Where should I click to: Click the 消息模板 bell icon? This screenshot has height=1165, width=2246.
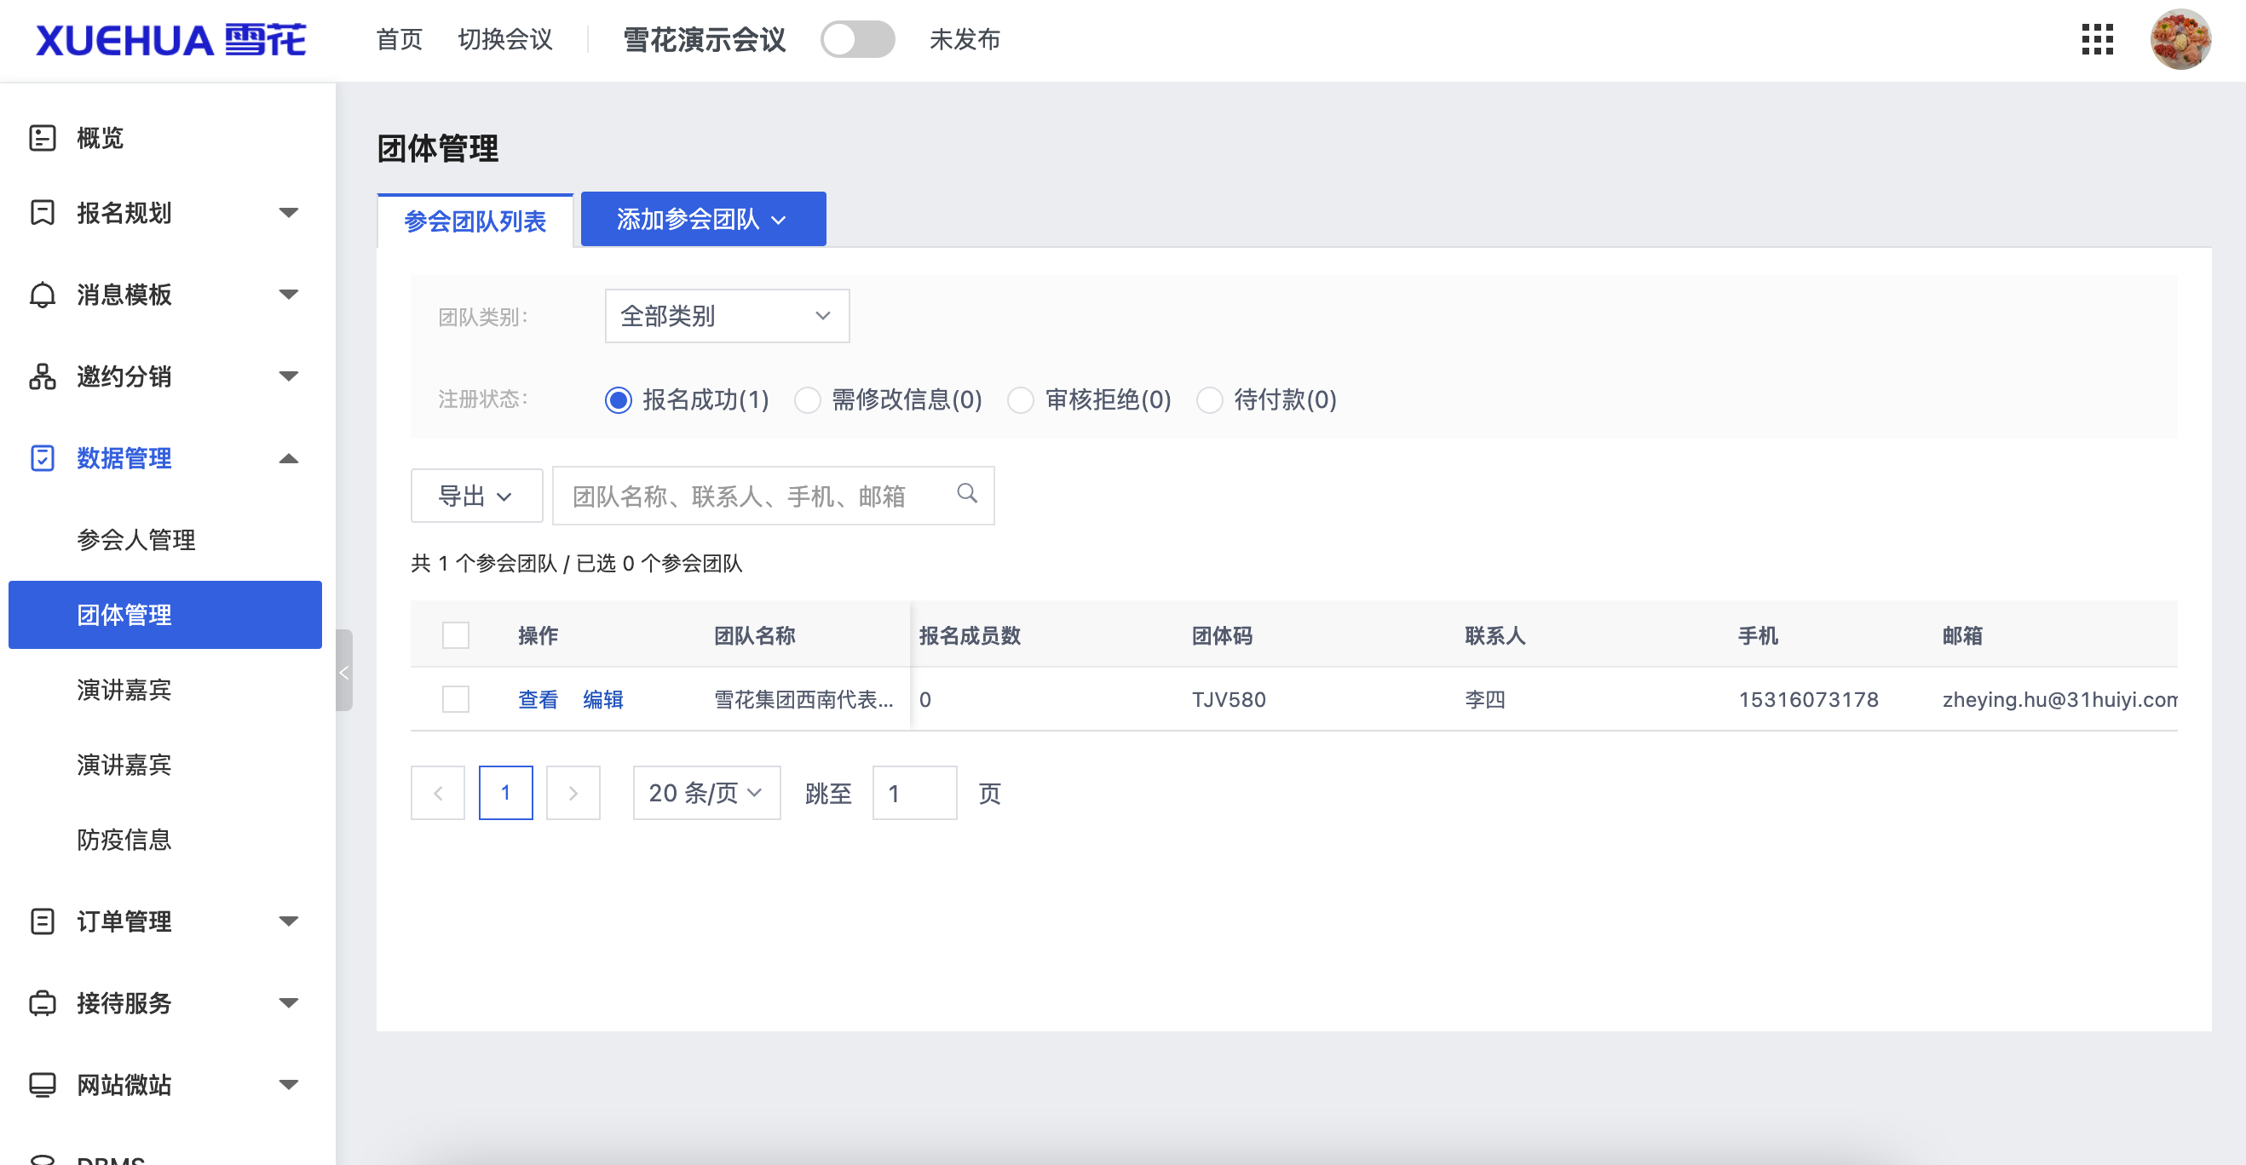[43, 295]
